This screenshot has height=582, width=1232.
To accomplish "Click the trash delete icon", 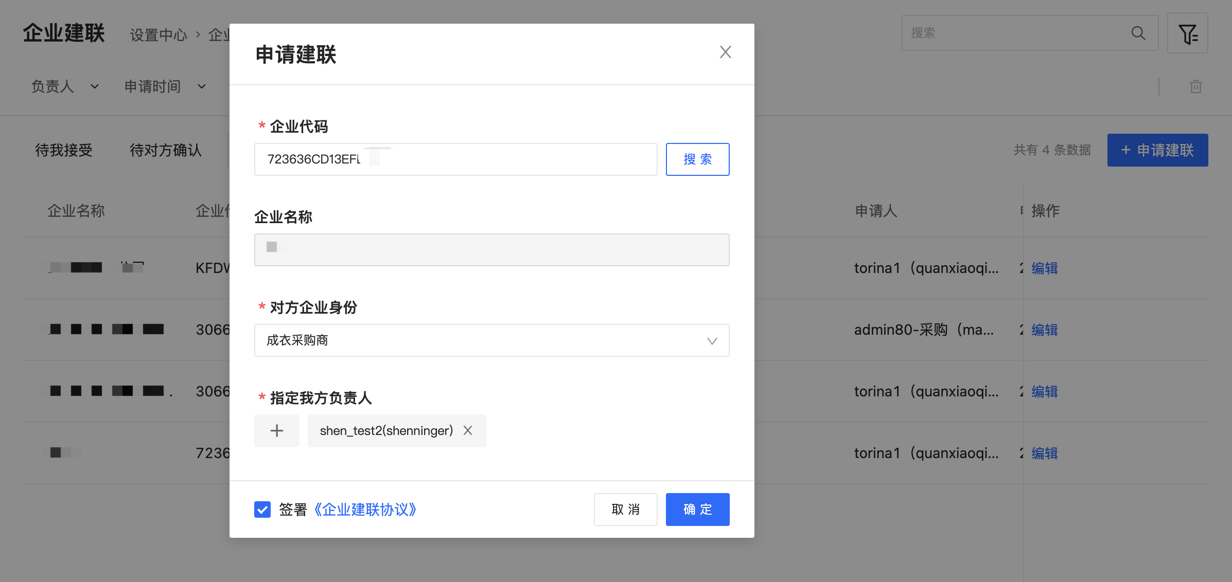I will pyautogui.click(x=1195, y=86).
